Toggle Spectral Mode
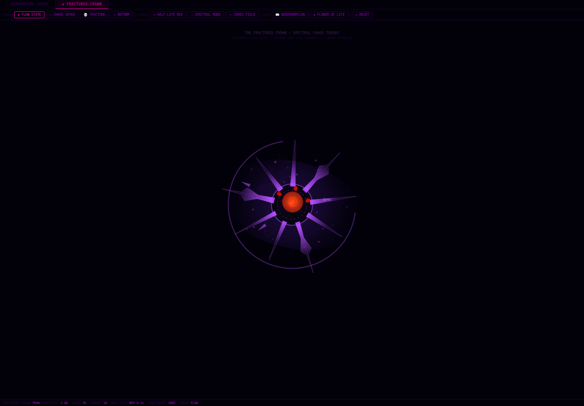 (206, 15)
